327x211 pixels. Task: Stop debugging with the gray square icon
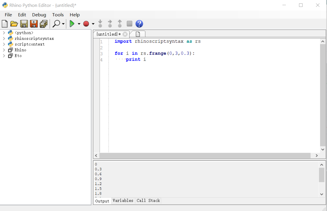tap(130, 24)
